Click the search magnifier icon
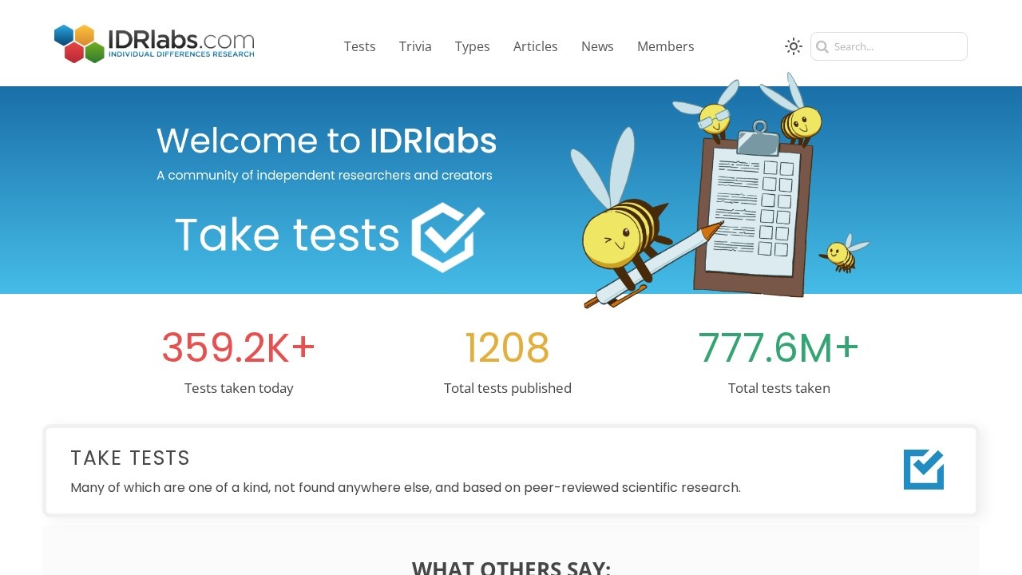Viewport: 1022px width, 575px height. [x=822, y=46]
